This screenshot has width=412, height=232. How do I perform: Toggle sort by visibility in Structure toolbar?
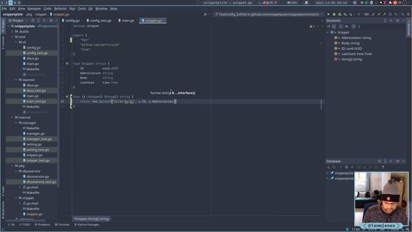coord(328,26)
